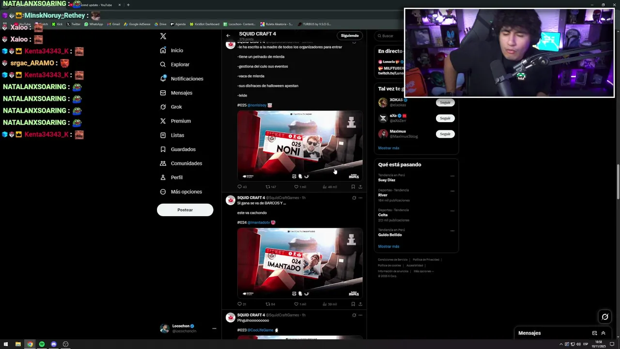Screen dimensions: 620x349
Task: Open Guardados bookmarks page
Action: pos(178,149)
